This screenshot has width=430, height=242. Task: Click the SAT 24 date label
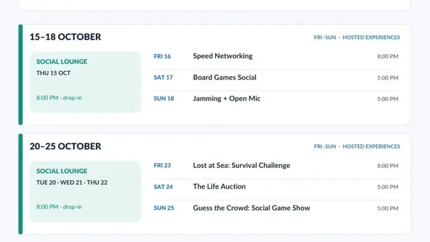[163, 187]
